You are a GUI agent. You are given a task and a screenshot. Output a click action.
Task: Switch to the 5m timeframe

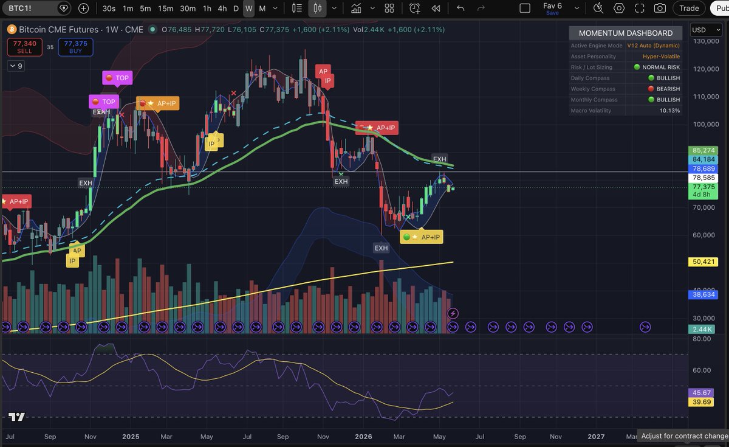point(145,9)
